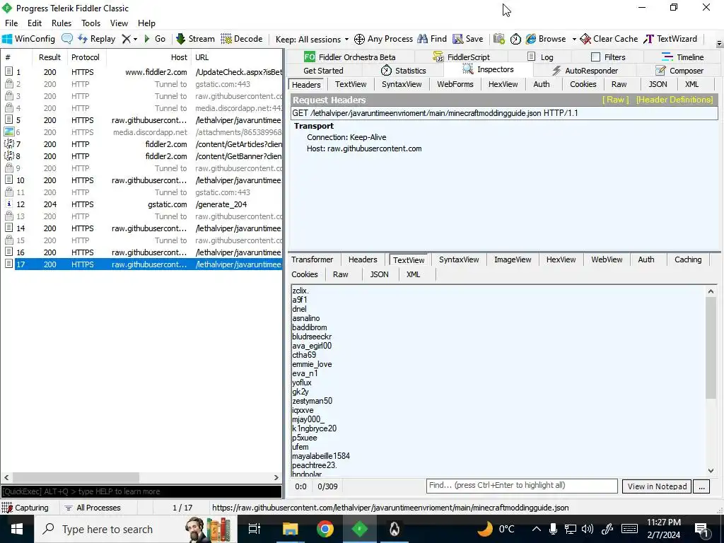Select the request WebForms tab

click(x=455, y=85)
